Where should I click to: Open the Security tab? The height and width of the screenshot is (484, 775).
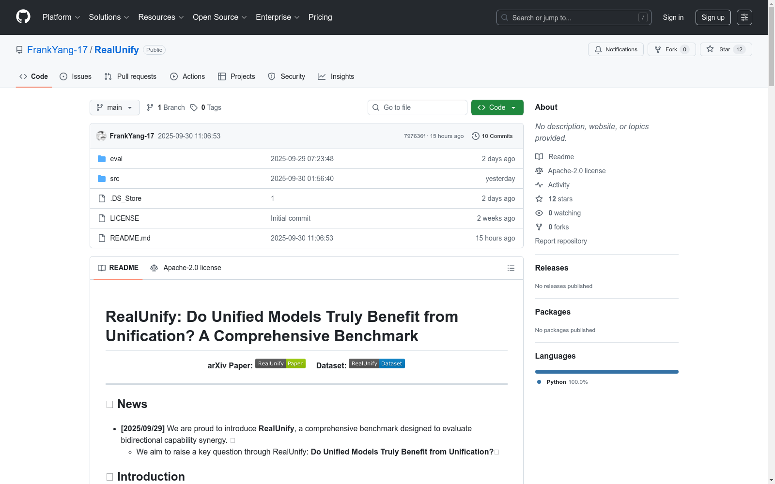pos(287,76)
